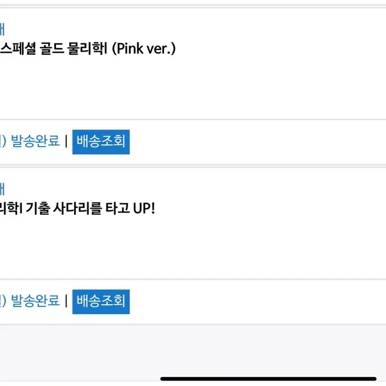
Task: Tap 배송조회 for the Pink ver. order
Action: coord(101,142)
